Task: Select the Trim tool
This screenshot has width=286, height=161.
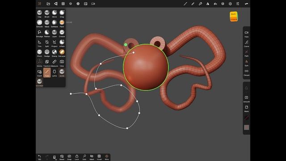Action: pos(39,43)
